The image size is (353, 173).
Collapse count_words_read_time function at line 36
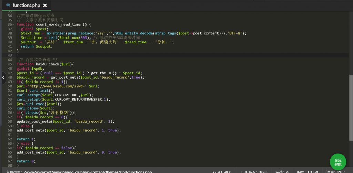14,25
